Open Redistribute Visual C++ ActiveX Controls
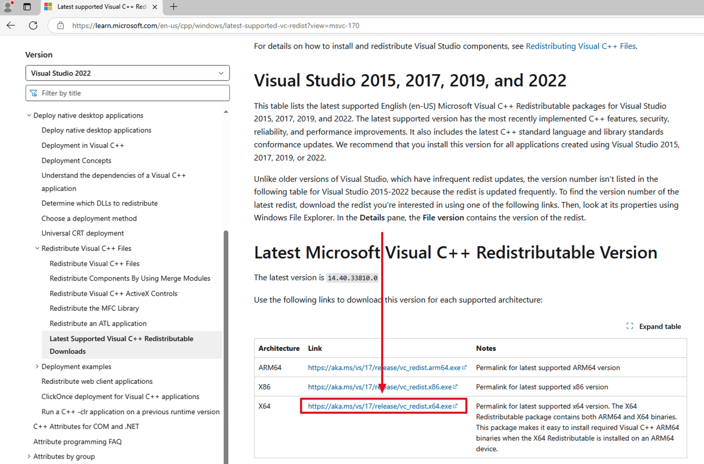 click(113, 293)
